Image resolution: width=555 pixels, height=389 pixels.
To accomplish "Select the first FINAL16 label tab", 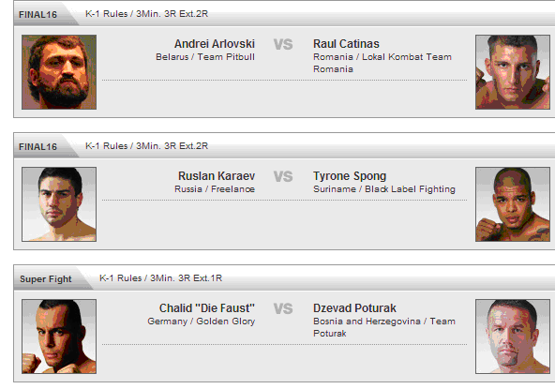I will pos(37,14).
